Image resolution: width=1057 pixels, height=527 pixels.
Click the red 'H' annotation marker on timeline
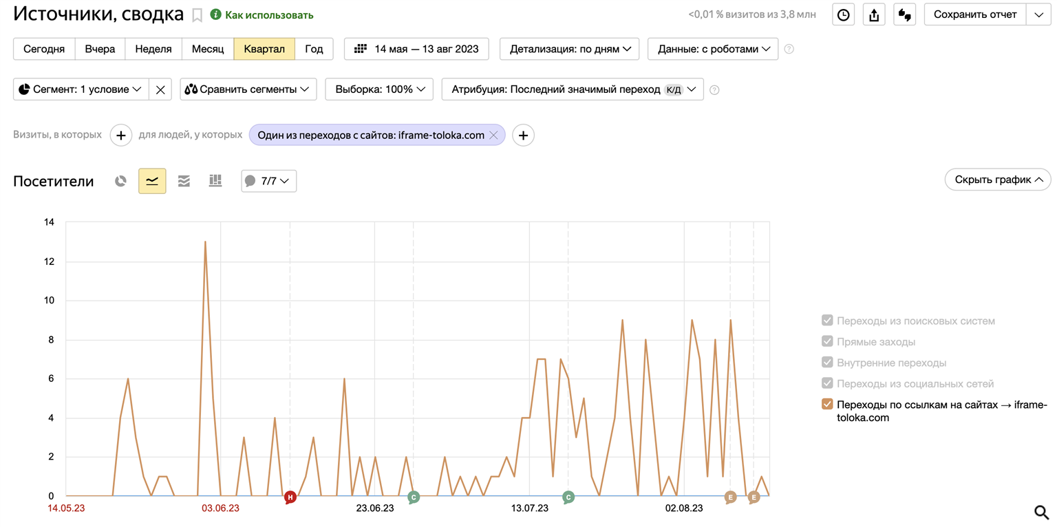[290, 497]
